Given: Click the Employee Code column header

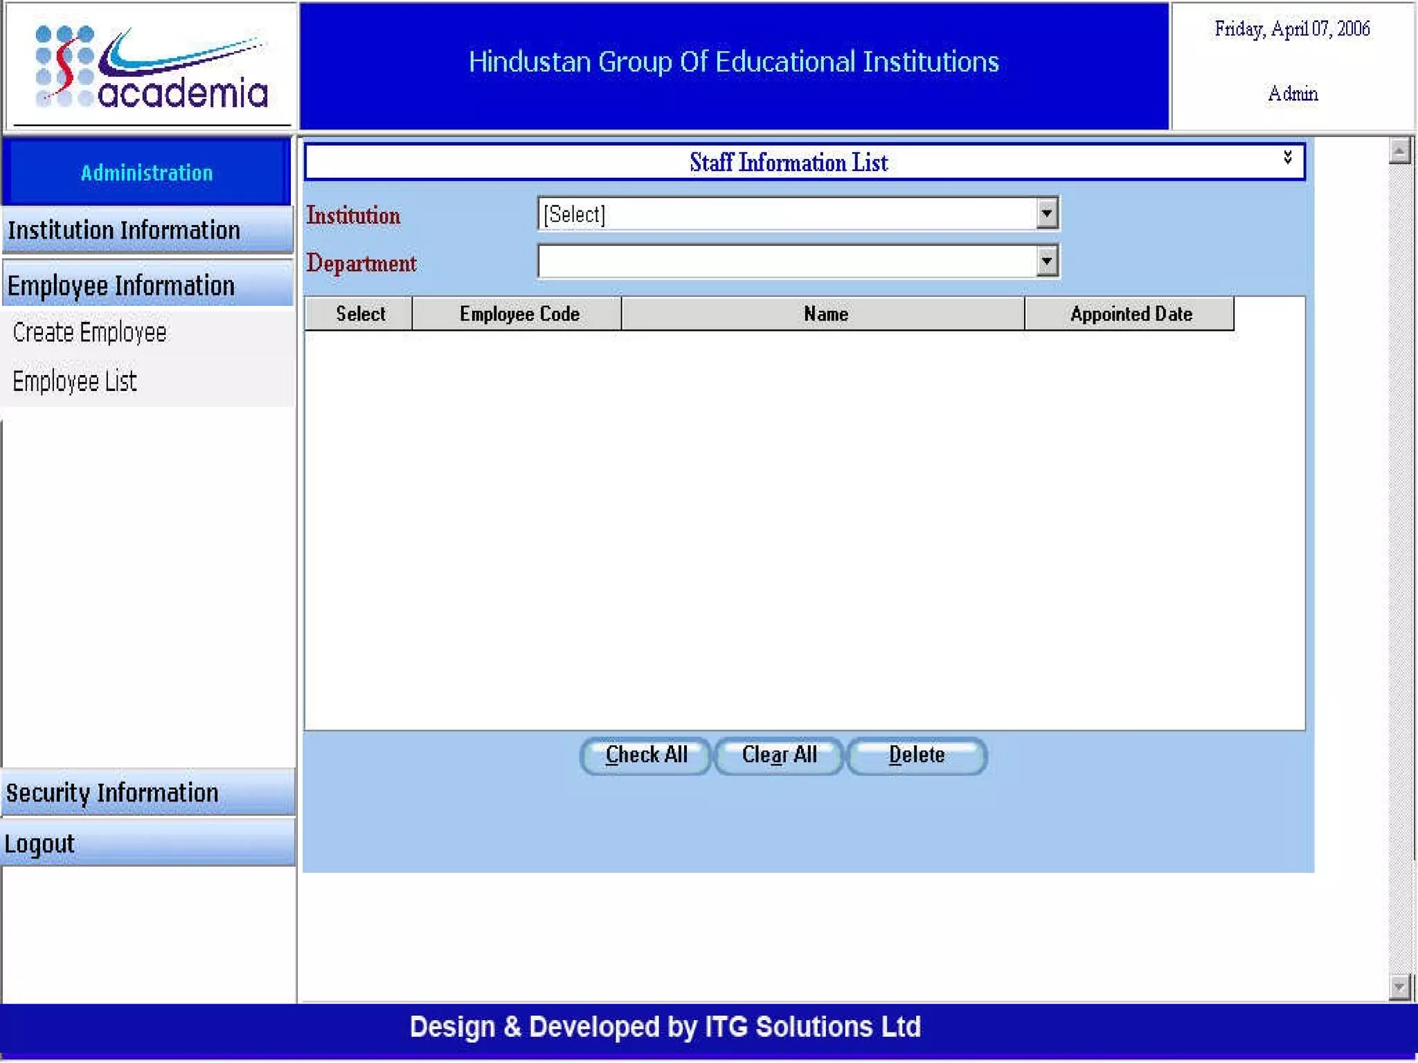Looking at the screenshot, I should tap(519, 314).
